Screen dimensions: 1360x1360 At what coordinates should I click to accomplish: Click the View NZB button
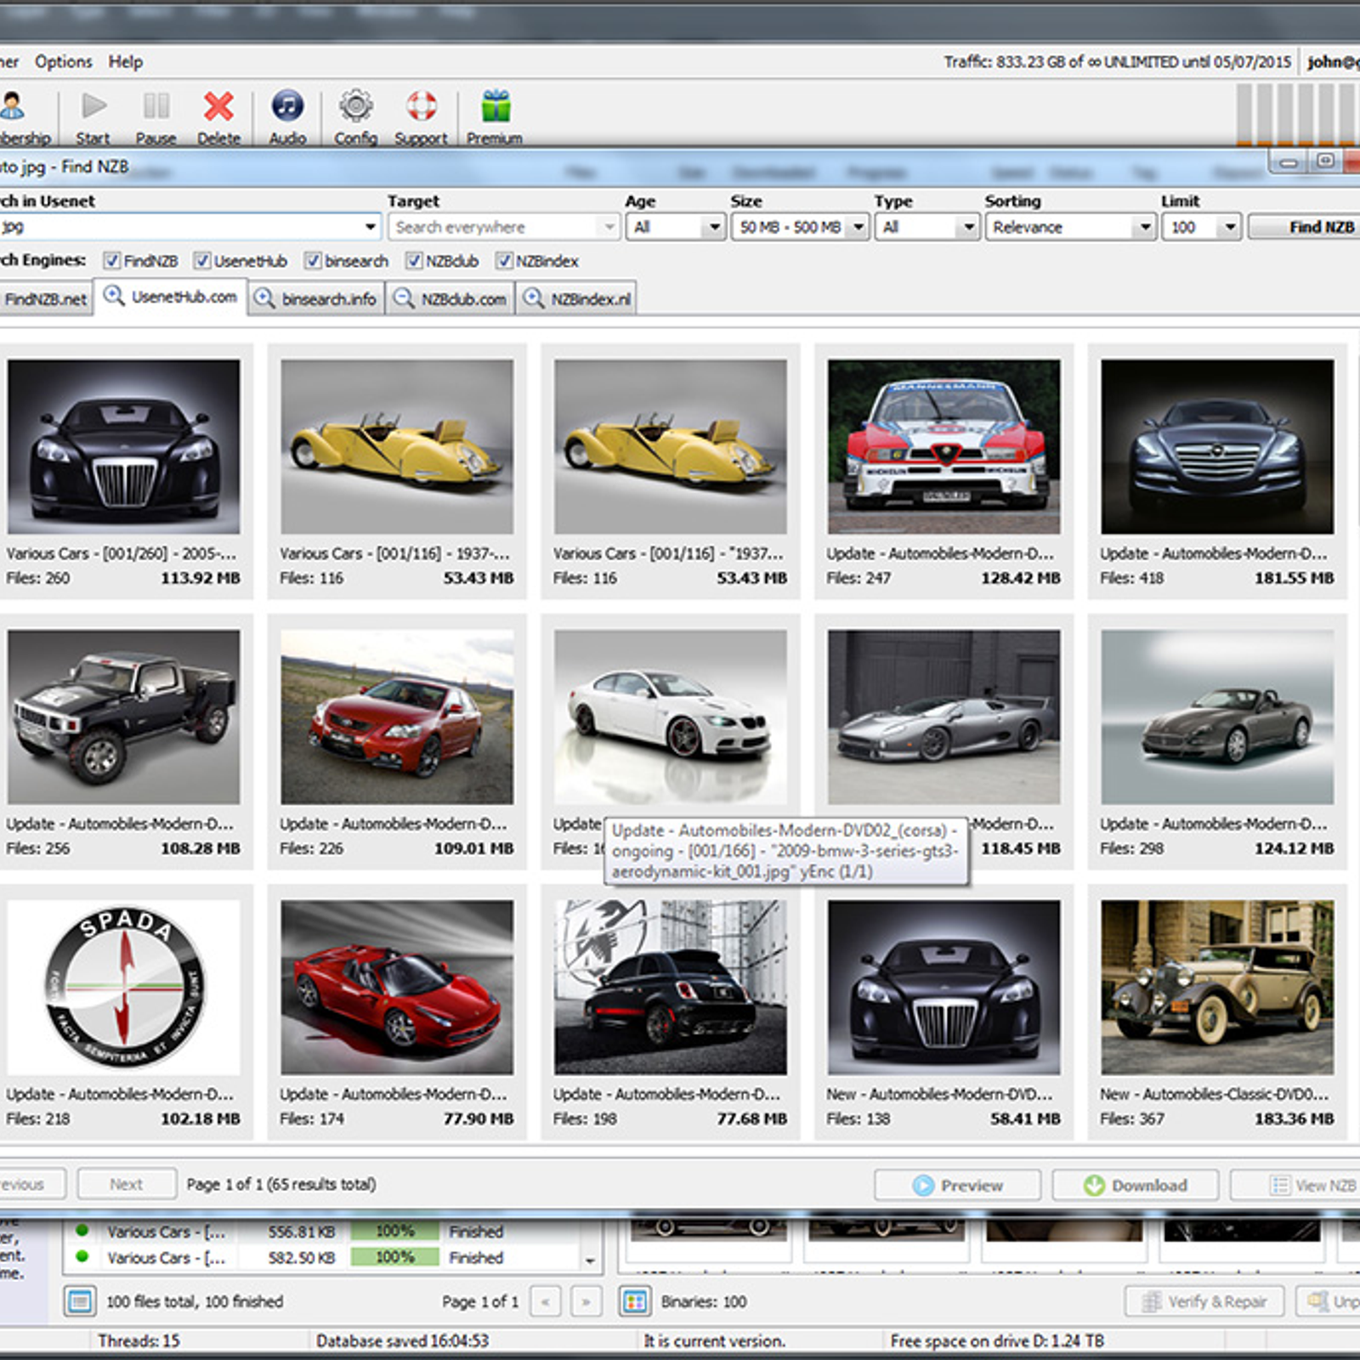click(1295, 1185)
